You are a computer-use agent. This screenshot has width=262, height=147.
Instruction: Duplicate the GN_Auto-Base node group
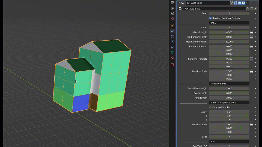251,9
